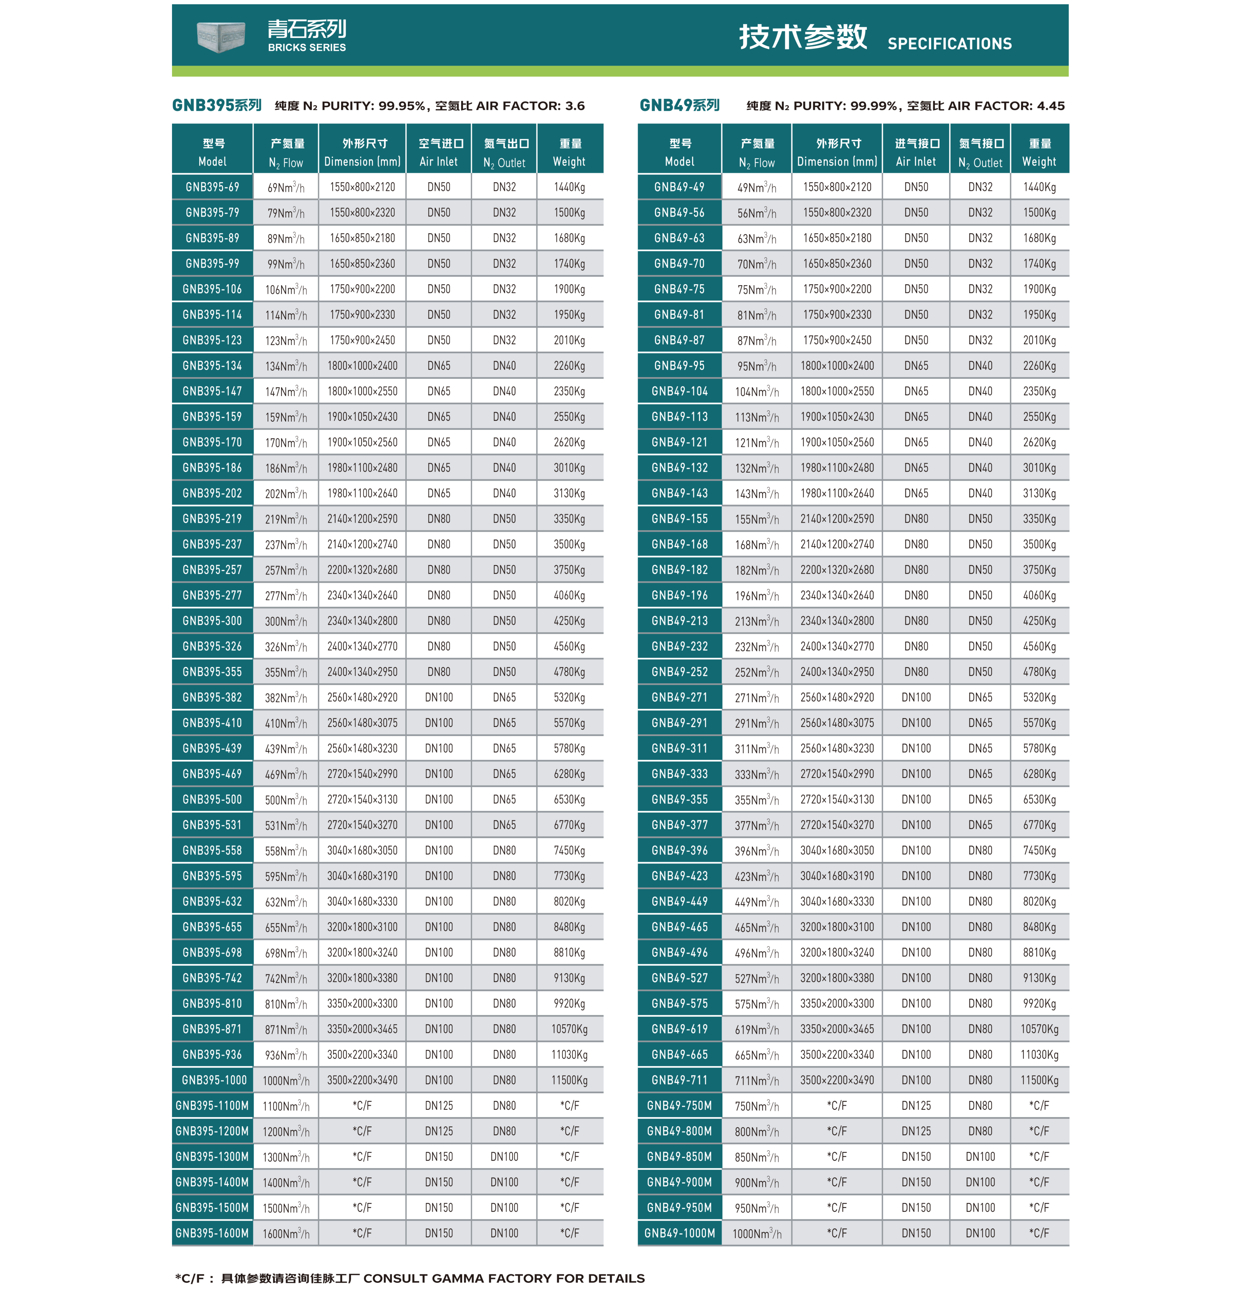Click the GNB395-1100M model cell

212,1106
